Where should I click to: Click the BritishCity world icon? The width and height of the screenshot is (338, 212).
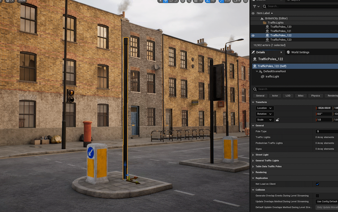pos(262,18)
